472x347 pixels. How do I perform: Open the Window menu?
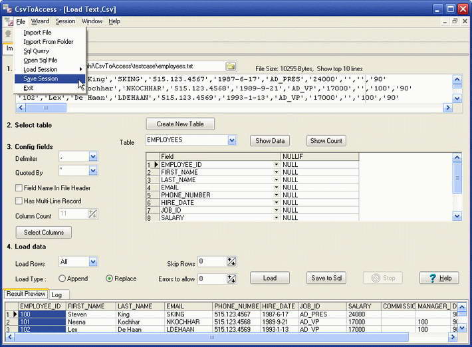(x=92, y=21)
